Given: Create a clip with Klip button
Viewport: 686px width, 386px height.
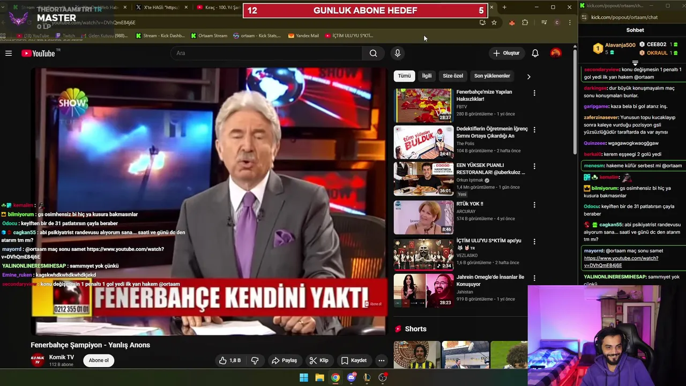Looking at the screenshot, I should pos(319,360).
